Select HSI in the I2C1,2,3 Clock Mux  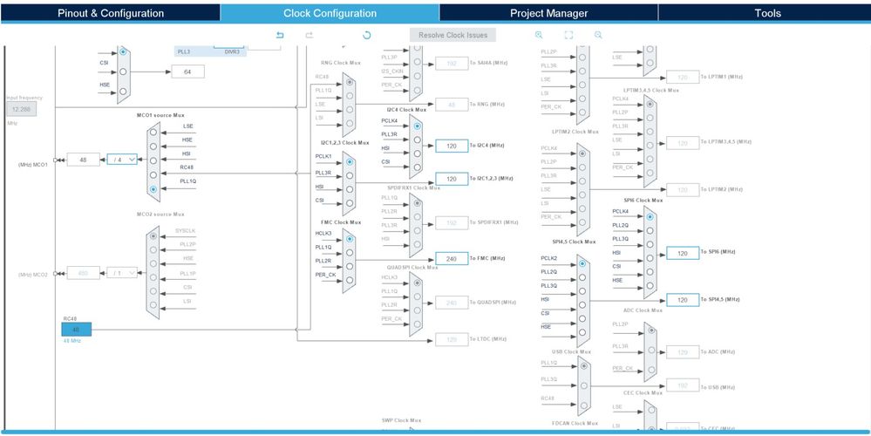pyautogui.click(x=350, y=189)
